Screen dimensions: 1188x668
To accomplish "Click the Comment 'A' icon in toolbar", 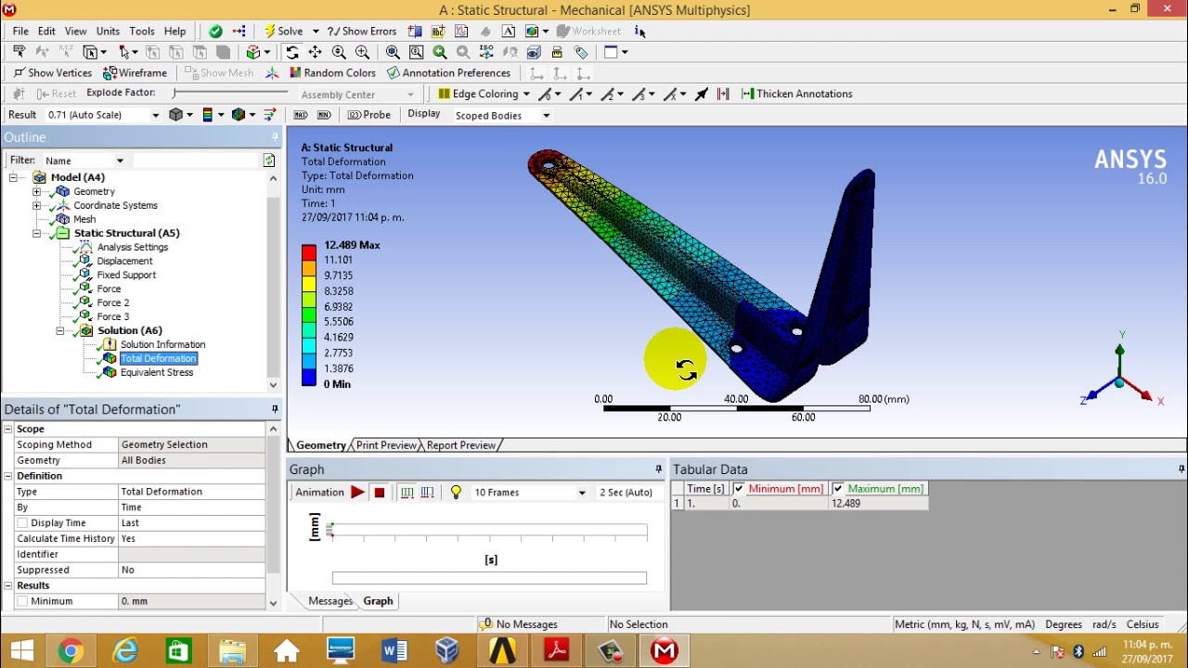I will click(509, 32).
